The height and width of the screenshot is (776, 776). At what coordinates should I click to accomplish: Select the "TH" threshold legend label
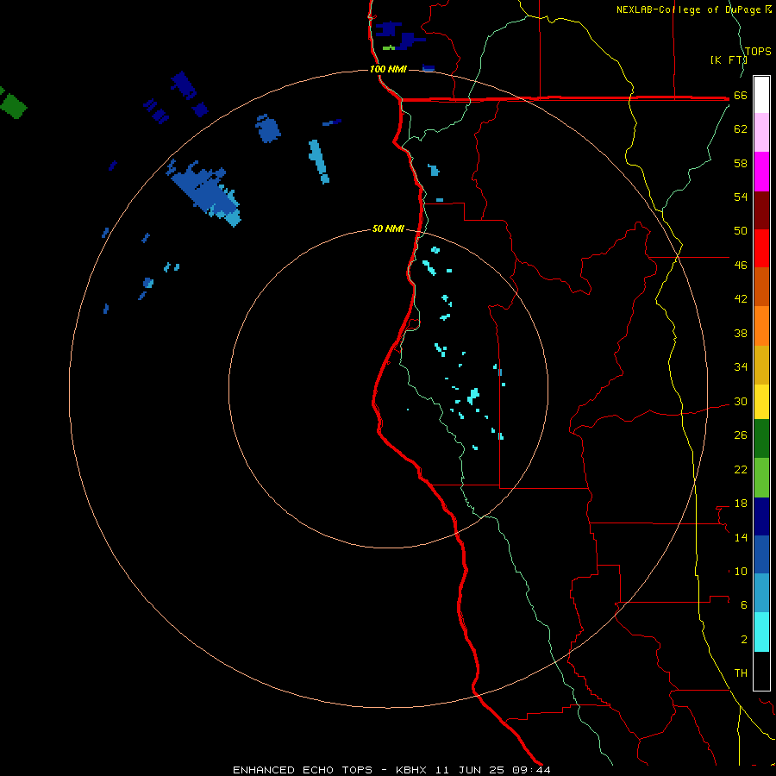[x=741, y=673]
